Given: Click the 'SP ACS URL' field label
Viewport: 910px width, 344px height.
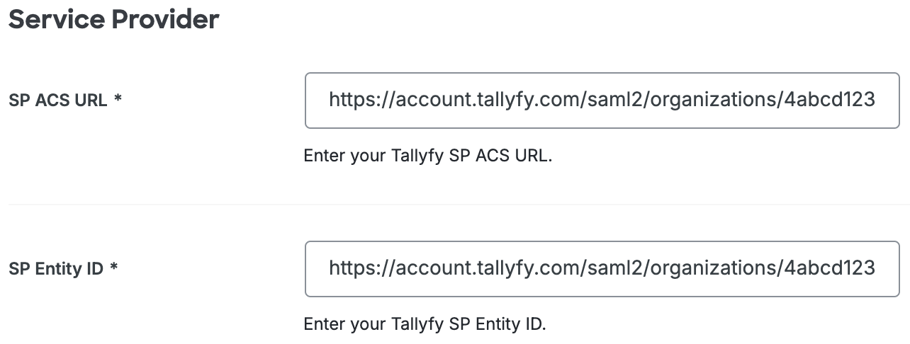Looking at the screenshot, I should coord(58,101).
